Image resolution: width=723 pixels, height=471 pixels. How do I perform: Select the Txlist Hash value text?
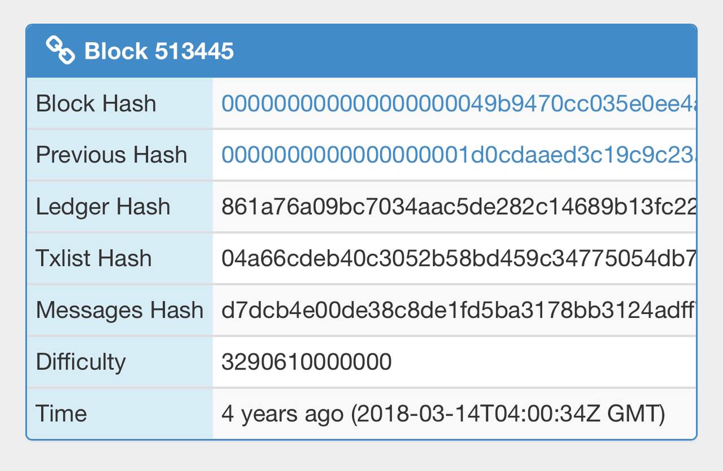coord(459,259)
